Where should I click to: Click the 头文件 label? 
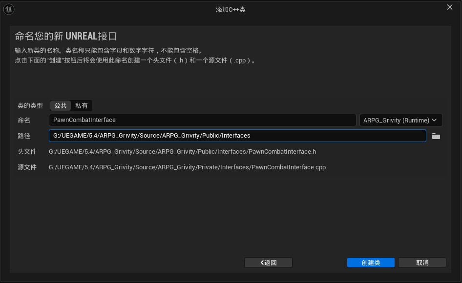click(x=27, y=151)
